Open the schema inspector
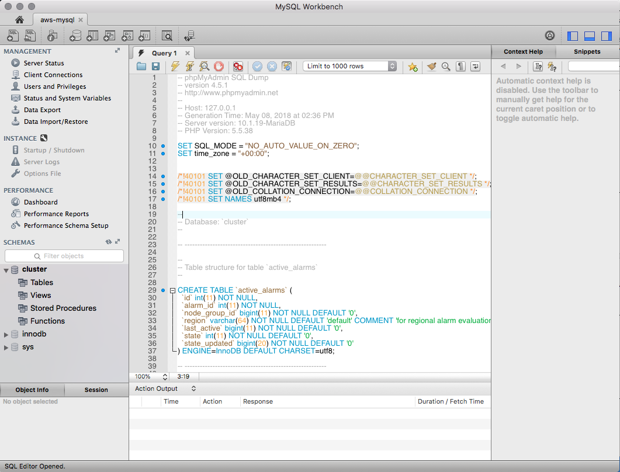 [x=52, y=36]
